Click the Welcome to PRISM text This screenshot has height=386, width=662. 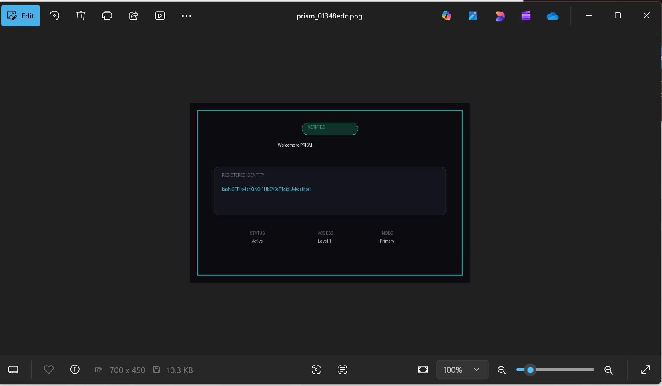pos(295,145)
